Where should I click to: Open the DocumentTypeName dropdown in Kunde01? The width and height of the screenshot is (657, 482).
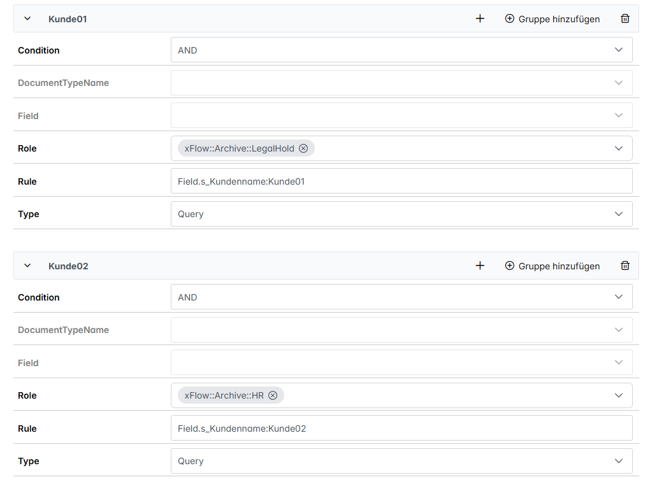click(x=401, y=83)
